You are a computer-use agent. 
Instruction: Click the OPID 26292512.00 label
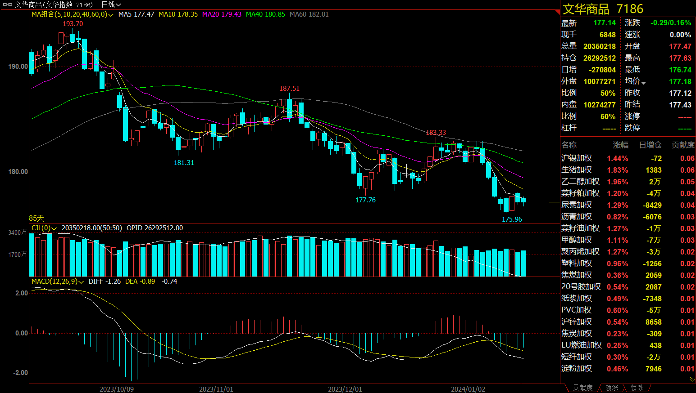coord(155,228)
